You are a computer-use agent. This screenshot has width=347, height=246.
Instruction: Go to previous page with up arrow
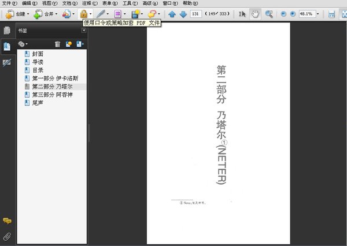[x=172, y=14]
